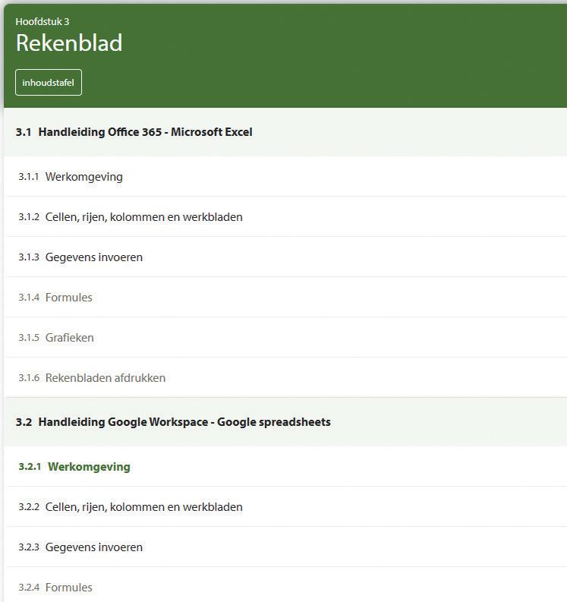Click the inhoudstafel button
Viewport: 567px width, 602px height.
49,82
